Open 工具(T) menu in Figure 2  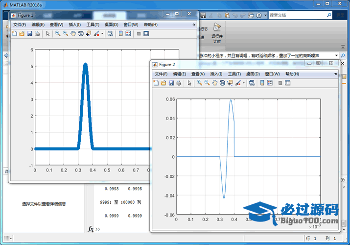[234, 74]
